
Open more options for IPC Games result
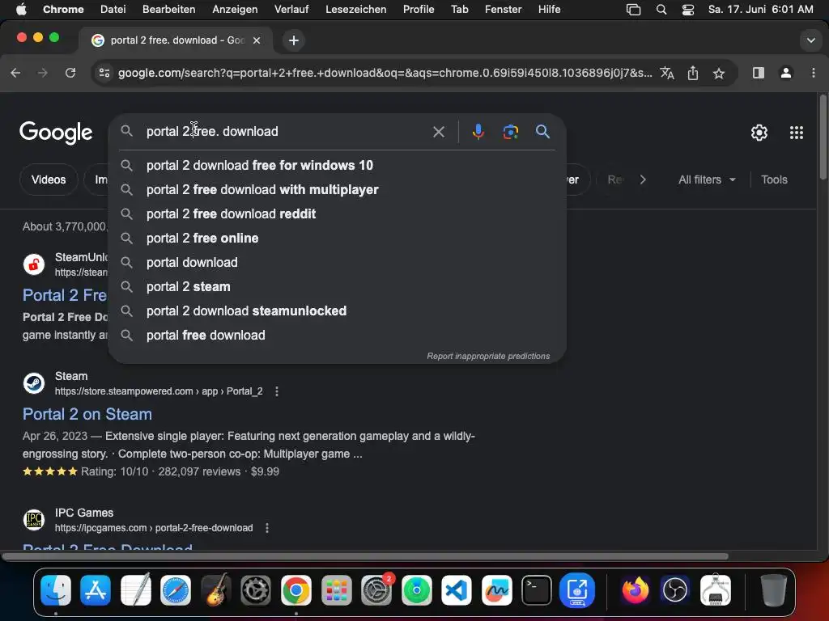pyautogui.click(x=267, y=528)
